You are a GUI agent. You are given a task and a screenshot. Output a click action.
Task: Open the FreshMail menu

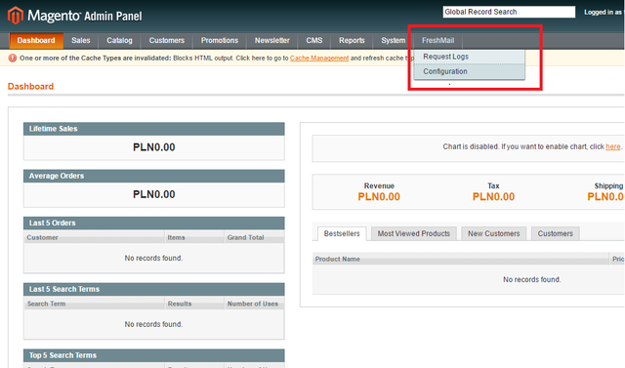point(438,40)
